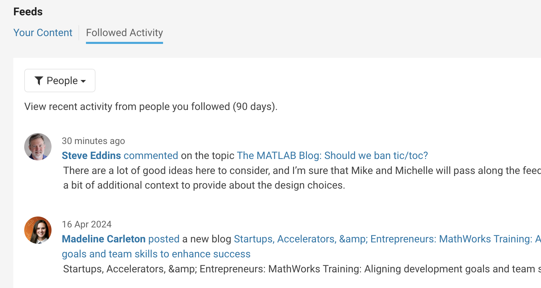Select the Followed Activity tab
This screenshot has height=288, width=541.
[x=125, y=33]
